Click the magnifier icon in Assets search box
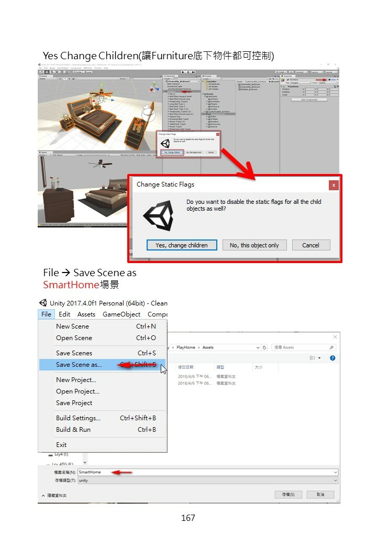 (x=331, y=347)
